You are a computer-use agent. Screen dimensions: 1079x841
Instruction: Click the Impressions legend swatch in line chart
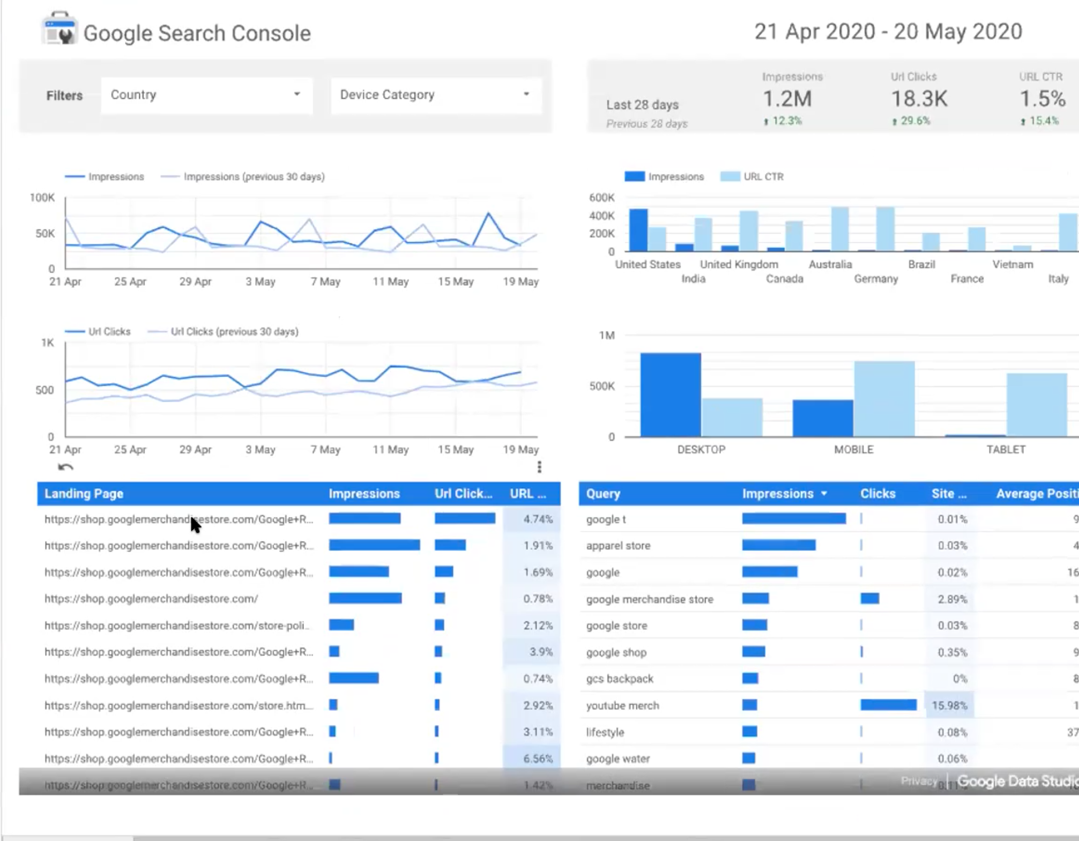point(75,176)
